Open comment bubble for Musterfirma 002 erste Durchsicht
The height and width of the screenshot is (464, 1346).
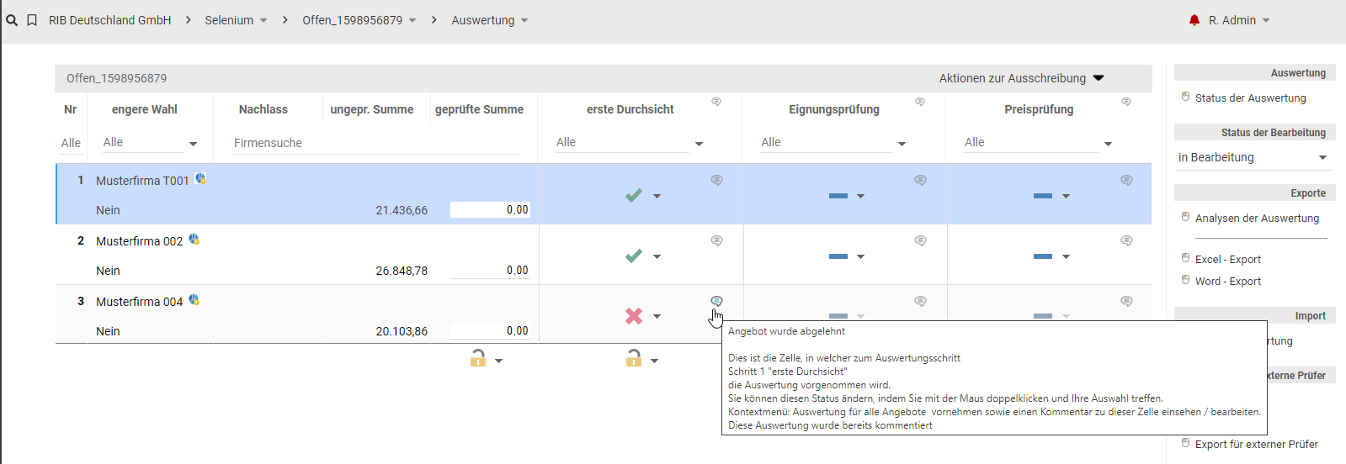click(716, 240)
